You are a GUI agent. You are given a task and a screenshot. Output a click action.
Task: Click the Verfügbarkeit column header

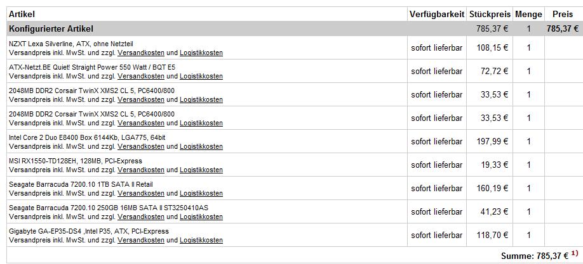point(436,14)
